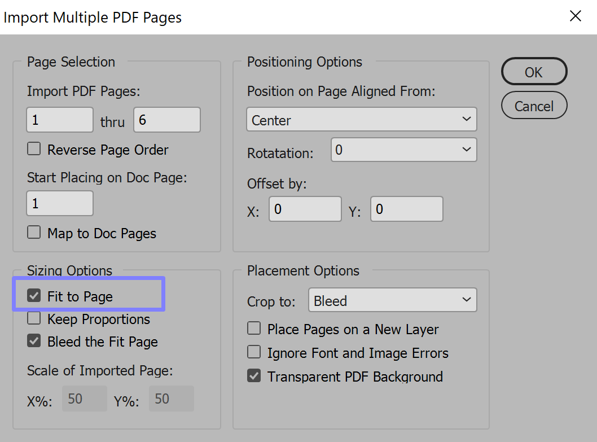This screenshot has width=597, height=442.
Task: Enable Reverse Page Order checkbox
Action: pyautogui.click(x=34, y=150)
